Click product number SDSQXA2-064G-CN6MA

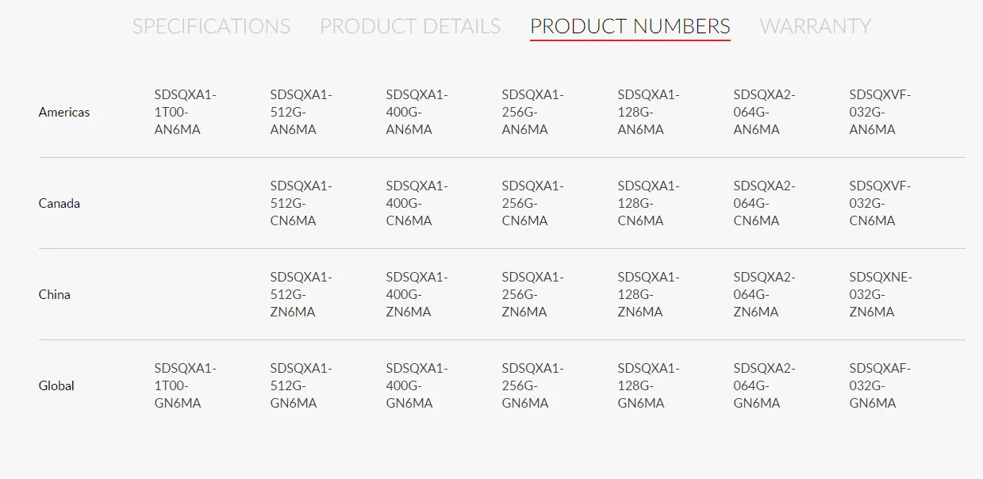(x=764, y=204)
